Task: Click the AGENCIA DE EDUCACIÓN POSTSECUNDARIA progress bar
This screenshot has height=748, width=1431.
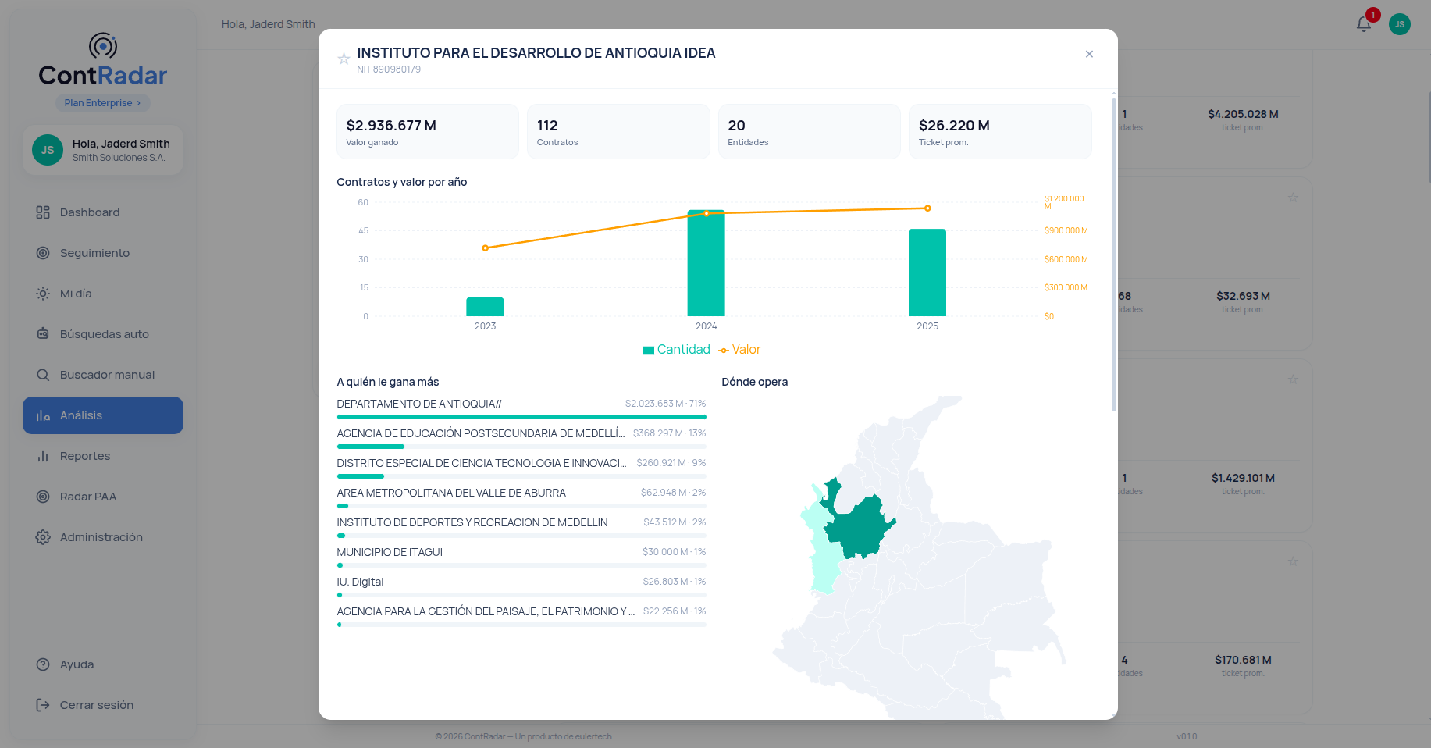Action: tap(521, 447)
